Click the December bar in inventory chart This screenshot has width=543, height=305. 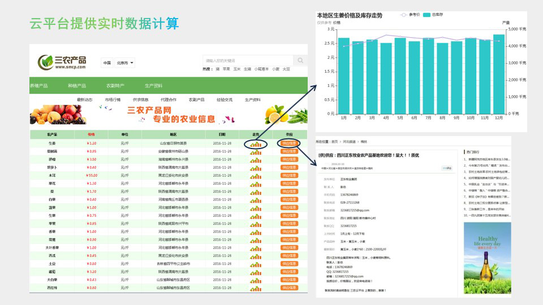click(498, 73)
